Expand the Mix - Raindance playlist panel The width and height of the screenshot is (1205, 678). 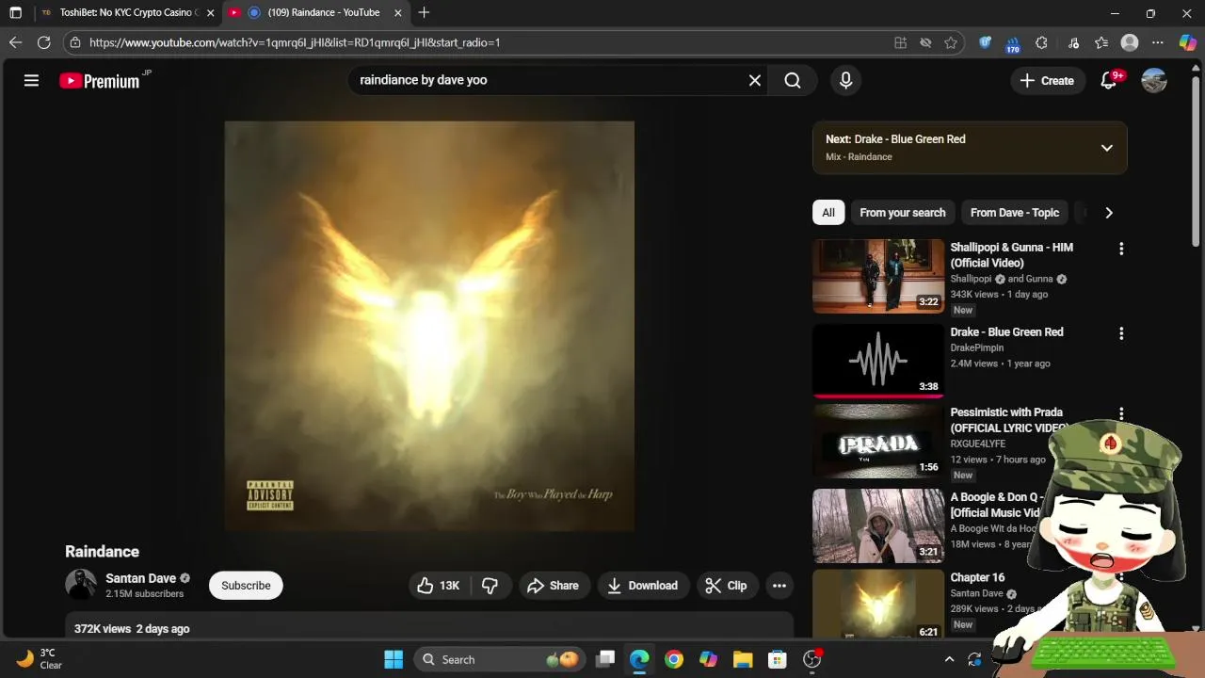[x=1107, y=148]
